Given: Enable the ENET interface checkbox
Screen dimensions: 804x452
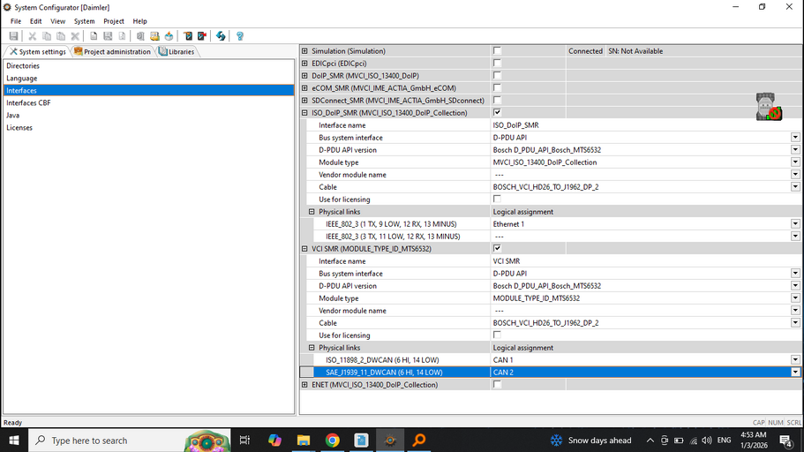Looking at the screenshot, I should (x=497, y=384).
